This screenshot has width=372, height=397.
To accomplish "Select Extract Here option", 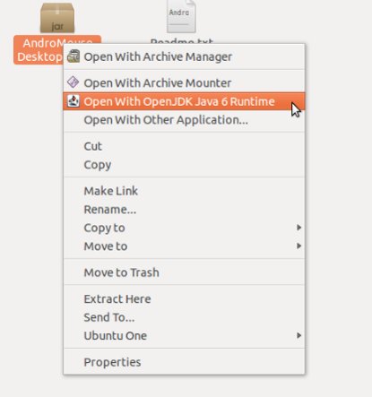I will pos(184,298).
